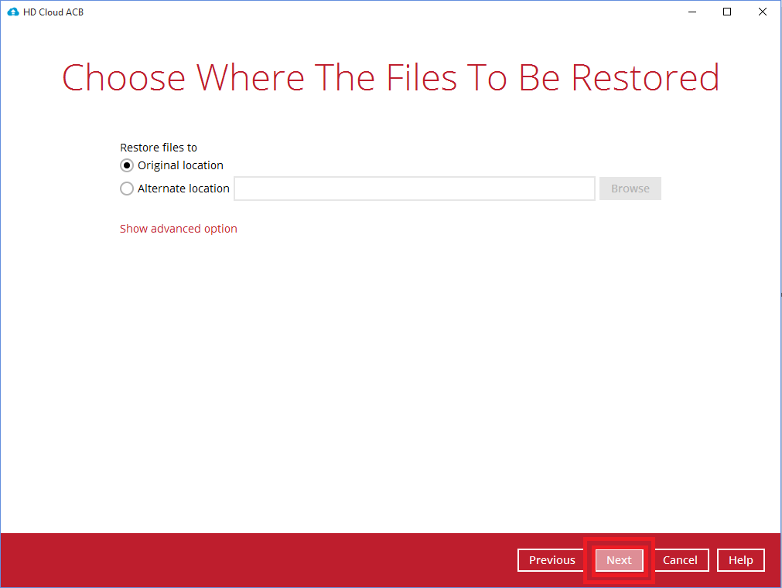Click the 'Restore files to' label
The height and width of the screenshot is (588, 782).
coord(159,148)
